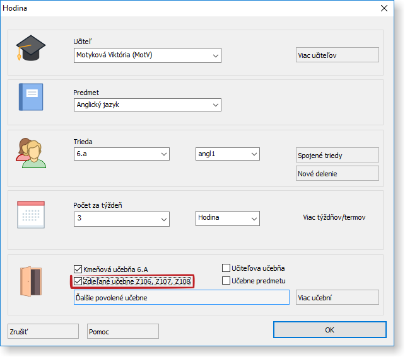This screenshot has height=357, width=405.
Task: Click the blue subject book icon
Action: (31, 98)
